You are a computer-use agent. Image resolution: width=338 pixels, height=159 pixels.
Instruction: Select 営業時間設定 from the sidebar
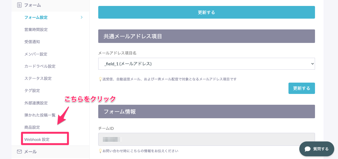point(36,30)
